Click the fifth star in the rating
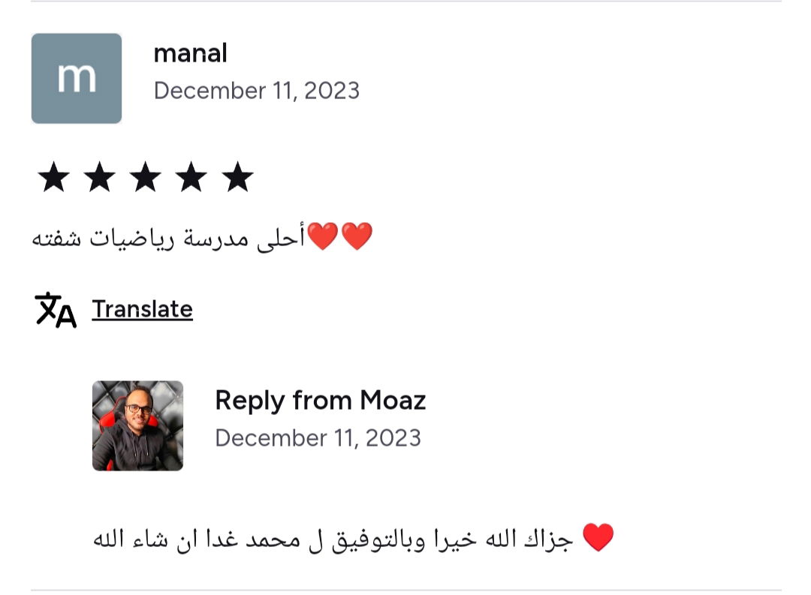811x595 pixels. [238, 179]
